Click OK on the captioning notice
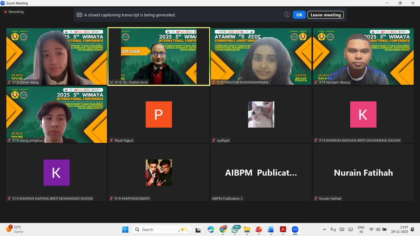420x236 pixels. pyautogui.click(x=299, y=15)
